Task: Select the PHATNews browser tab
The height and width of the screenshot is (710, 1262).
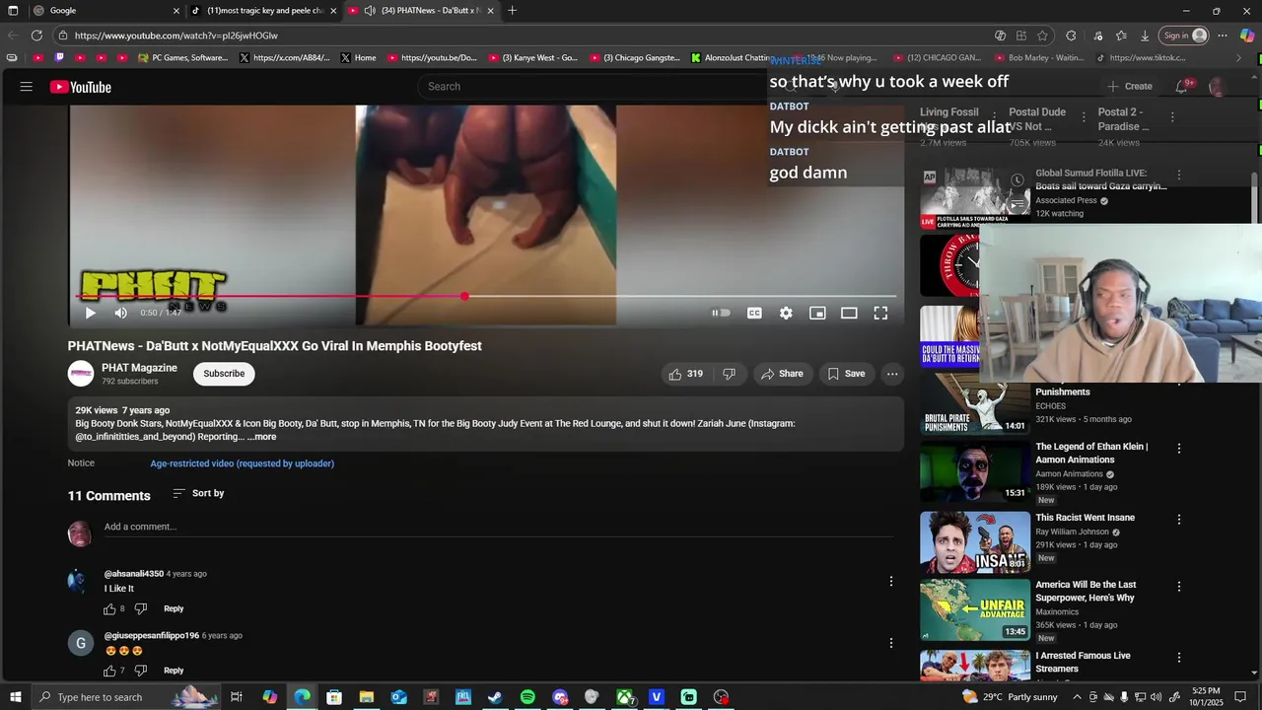Action: coord(421,11)
